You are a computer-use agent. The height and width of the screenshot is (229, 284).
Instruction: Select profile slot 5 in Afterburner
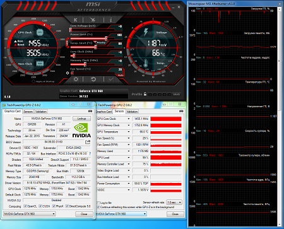(x=169, y=94)
